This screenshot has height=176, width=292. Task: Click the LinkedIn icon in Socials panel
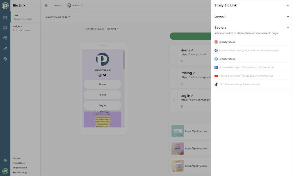tap(216, 67)
